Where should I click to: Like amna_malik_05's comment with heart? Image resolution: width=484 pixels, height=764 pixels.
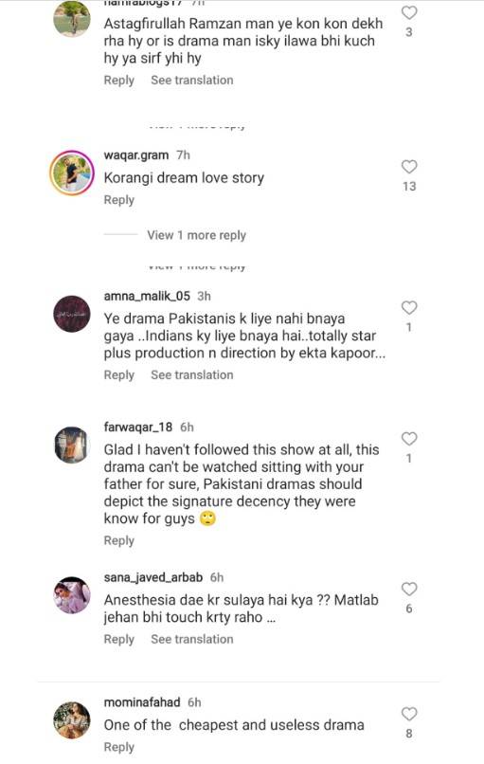(x=409, y=307)
